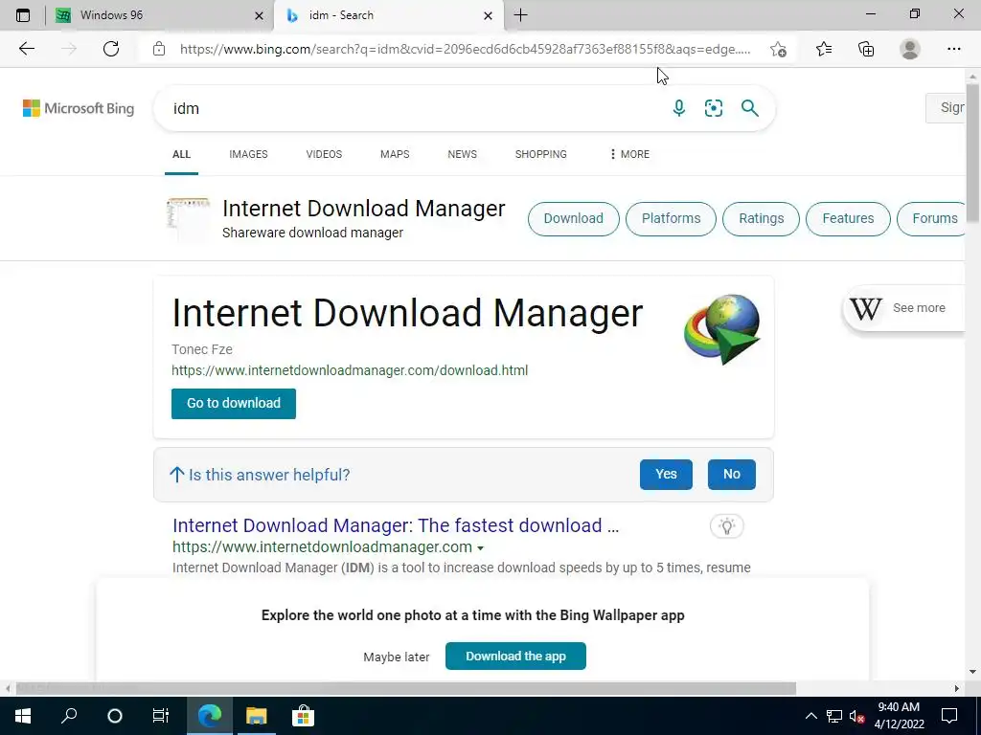The image size is (981, 735).
Task: Click the Internet Download Manager thumbnail image
Action: (189, 219)
